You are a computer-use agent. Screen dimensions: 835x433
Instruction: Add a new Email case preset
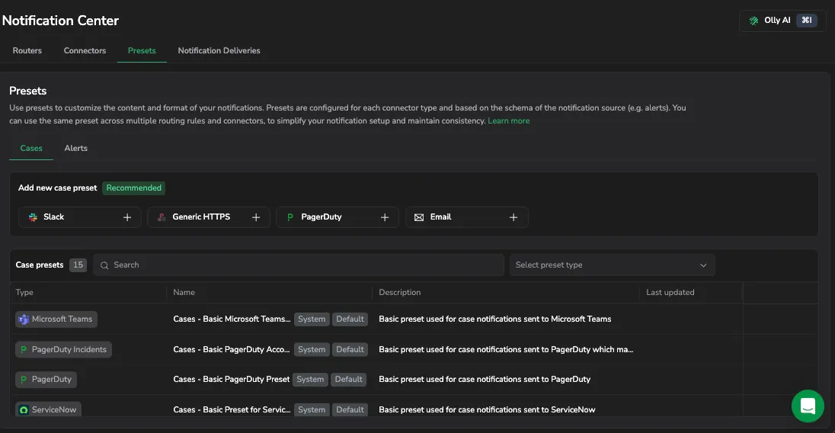(467, 217)
